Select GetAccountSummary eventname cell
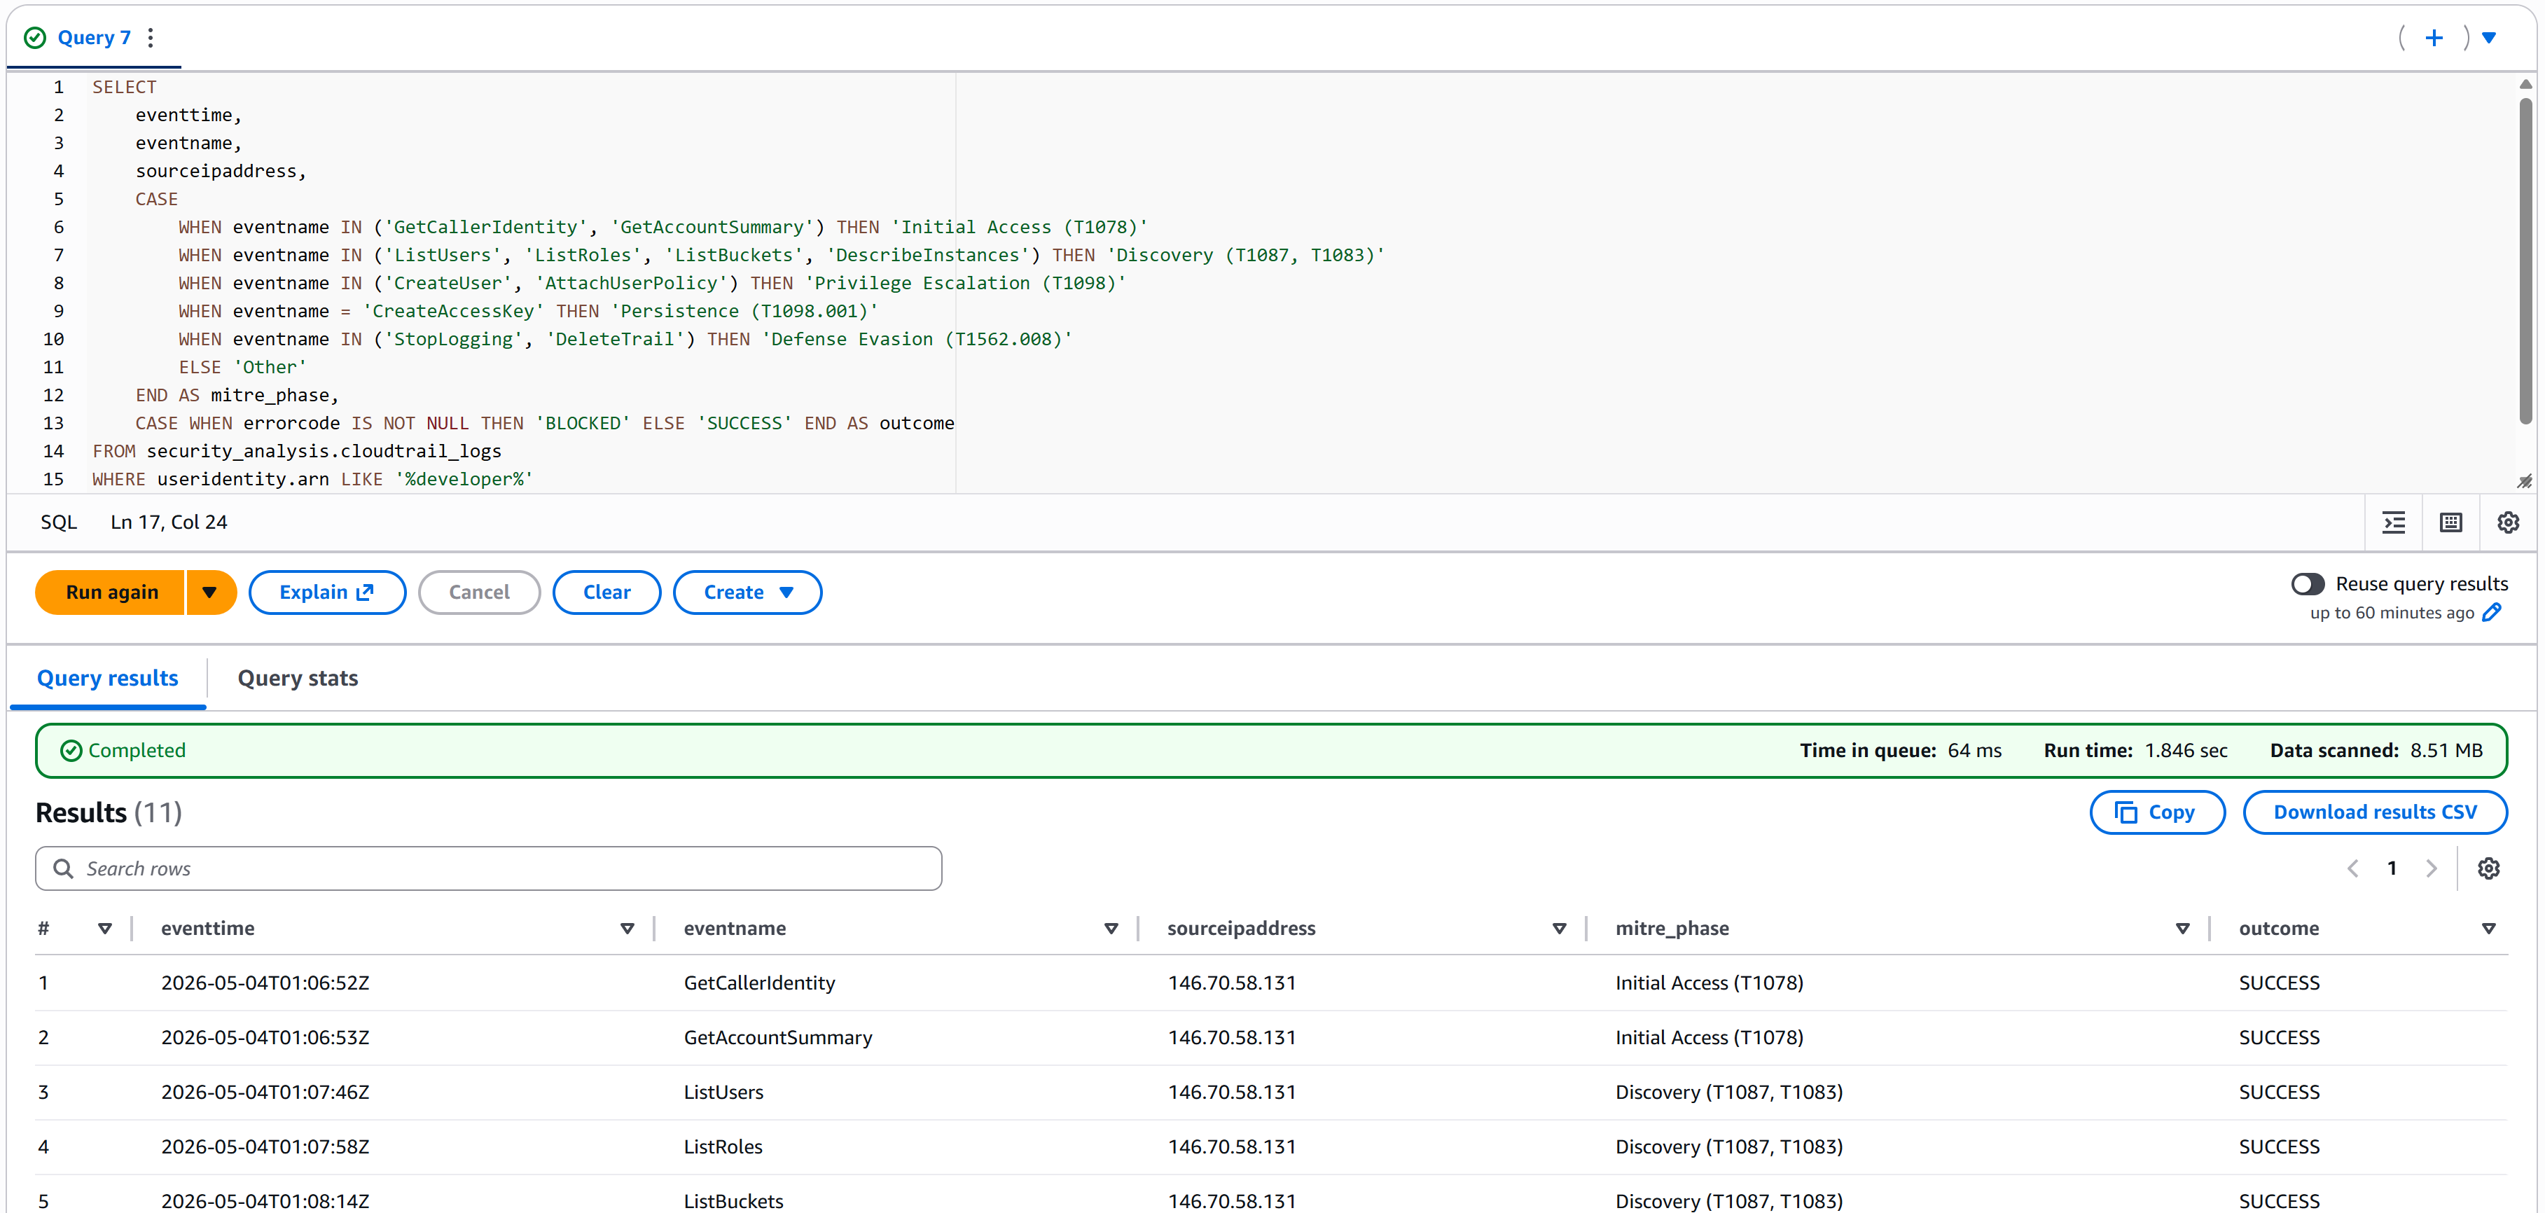Viewport: 2545px width, 1213px height. (x=777, y=1037)
